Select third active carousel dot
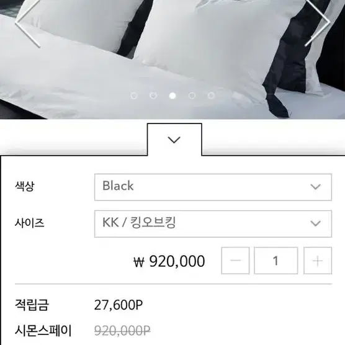 click(172, 96)
